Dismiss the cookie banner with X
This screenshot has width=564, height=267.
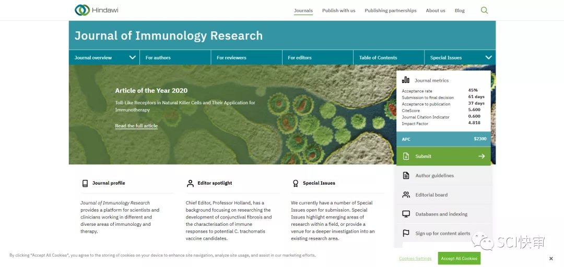click(550, 259)
